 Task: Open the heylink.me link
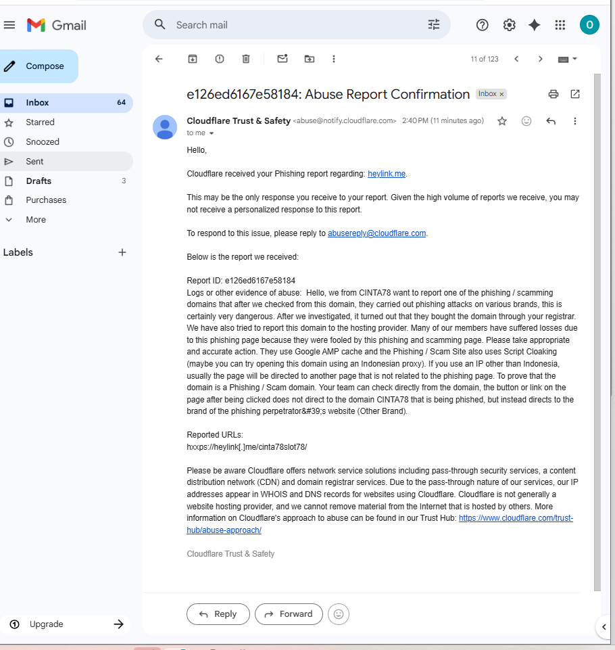(387, 174)
